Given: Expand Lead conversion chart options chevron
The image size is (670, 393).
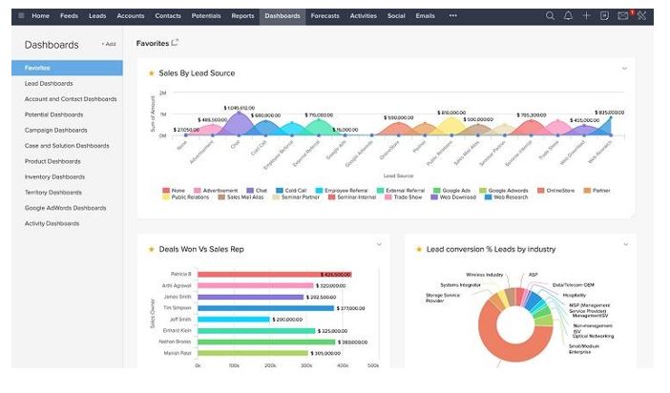Looking at the screenshot, I should [x=625, y=244].
